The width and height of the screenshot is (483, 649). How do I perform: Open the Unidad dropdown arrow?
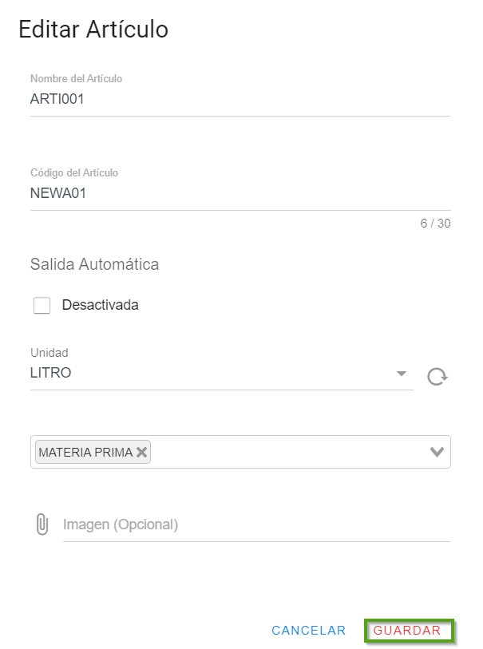coord(402,374)
